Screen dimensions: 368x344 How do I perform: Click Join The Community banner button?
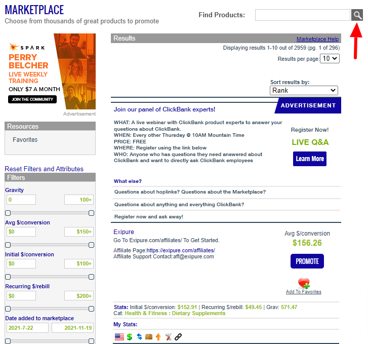[32, 99]
